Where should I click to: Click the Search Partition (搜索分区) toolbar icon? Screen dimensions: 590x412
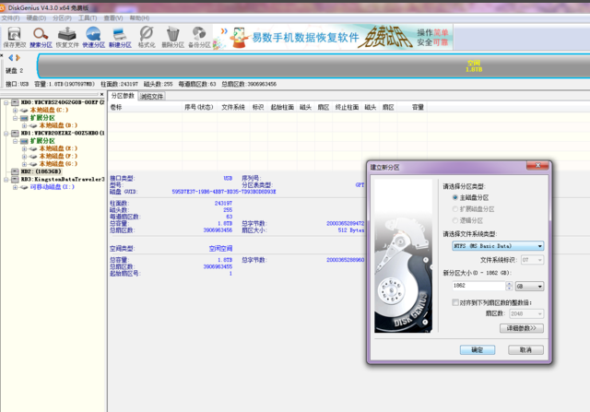[41, 37]
